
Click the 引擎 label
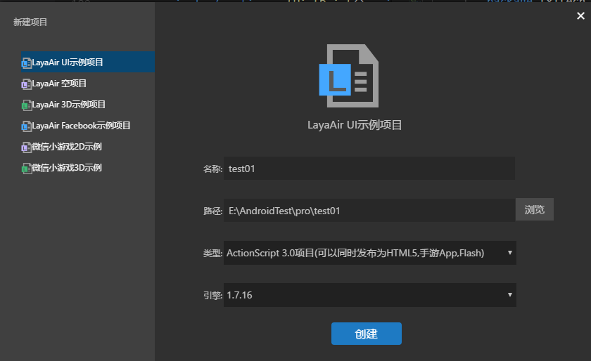[212, 296]
